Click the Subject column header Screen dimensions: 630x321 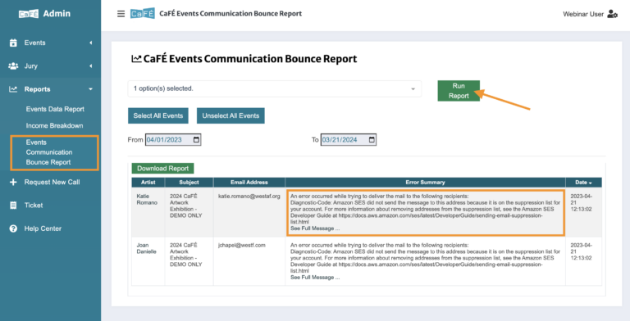(x=189, y=182)
